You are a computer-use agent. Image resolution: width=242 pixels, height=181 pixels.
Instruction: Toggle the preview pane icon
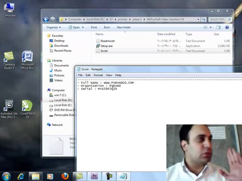pyautogui.click(x=219, y=28)
